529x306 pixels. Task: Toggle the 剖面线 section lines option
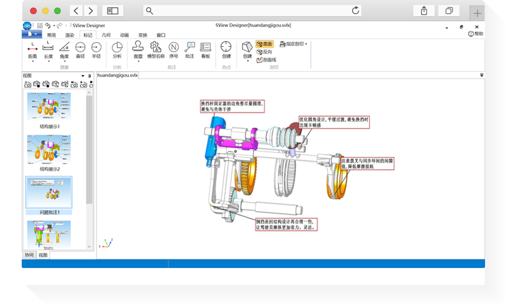click(x=266, y=60)
